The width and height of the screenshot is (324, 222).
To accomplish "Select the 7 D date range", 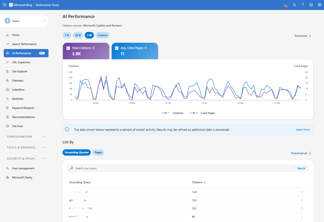I will 67,35.
